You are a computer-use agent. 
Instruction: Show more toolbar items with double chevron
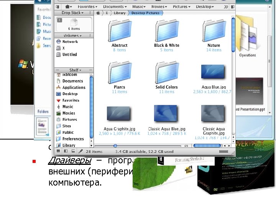point(226,7)
